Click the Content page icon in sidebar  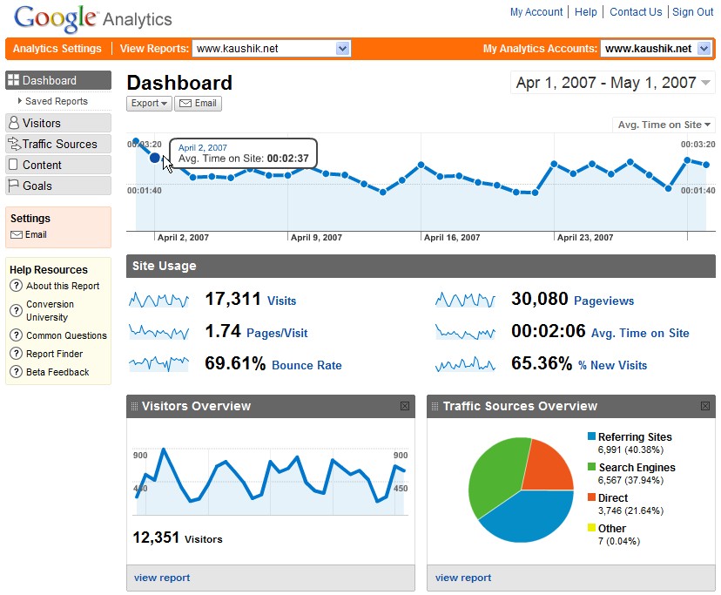coord(14,166)
